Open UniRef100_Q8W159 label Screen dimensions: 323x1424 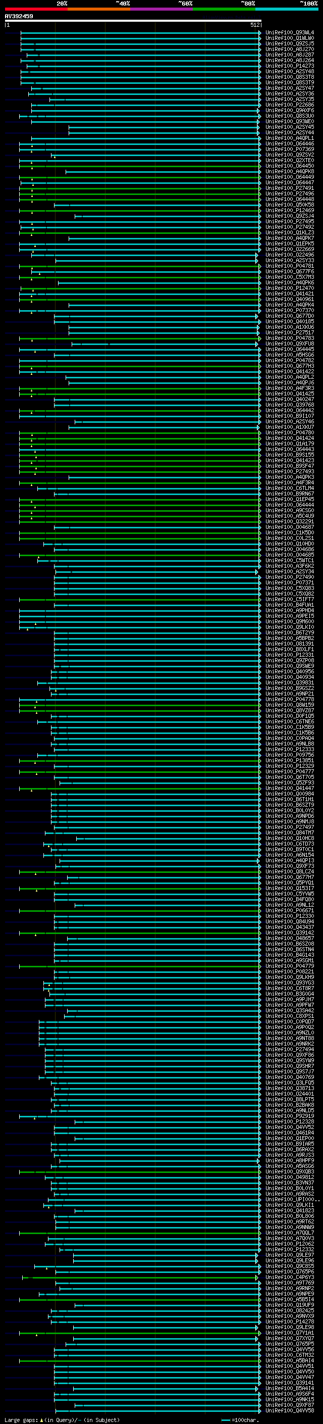point(290,705)
